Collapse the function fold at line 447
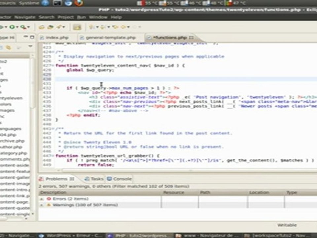The width and height of the screenshot is (317, 238). pyautogui.click(x=53, y=156)
